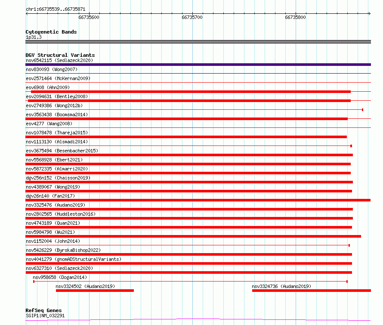
Task: Open variant nsv5568928 (Ebert2021)
Action: 54,160
